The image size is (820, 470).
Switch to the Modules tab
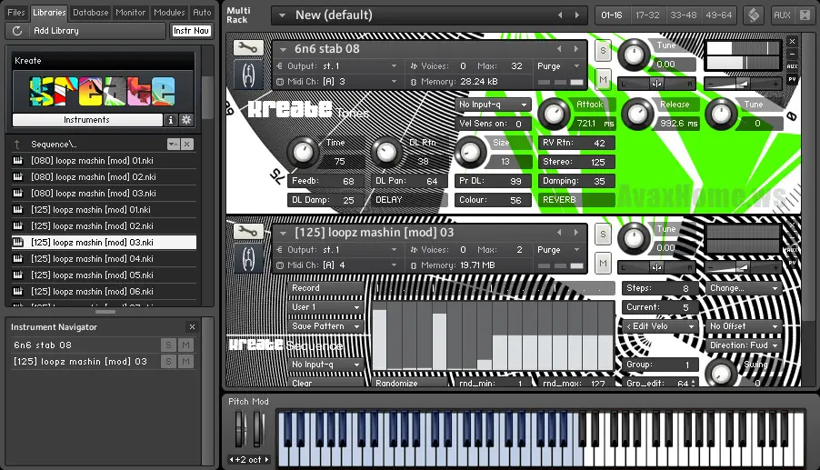pos(169,13)
